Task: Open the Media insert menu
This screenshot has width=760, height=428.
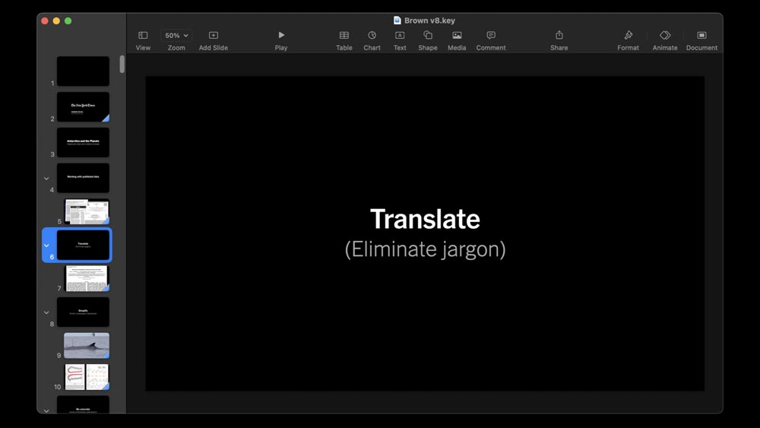Action: coord(457,36)
